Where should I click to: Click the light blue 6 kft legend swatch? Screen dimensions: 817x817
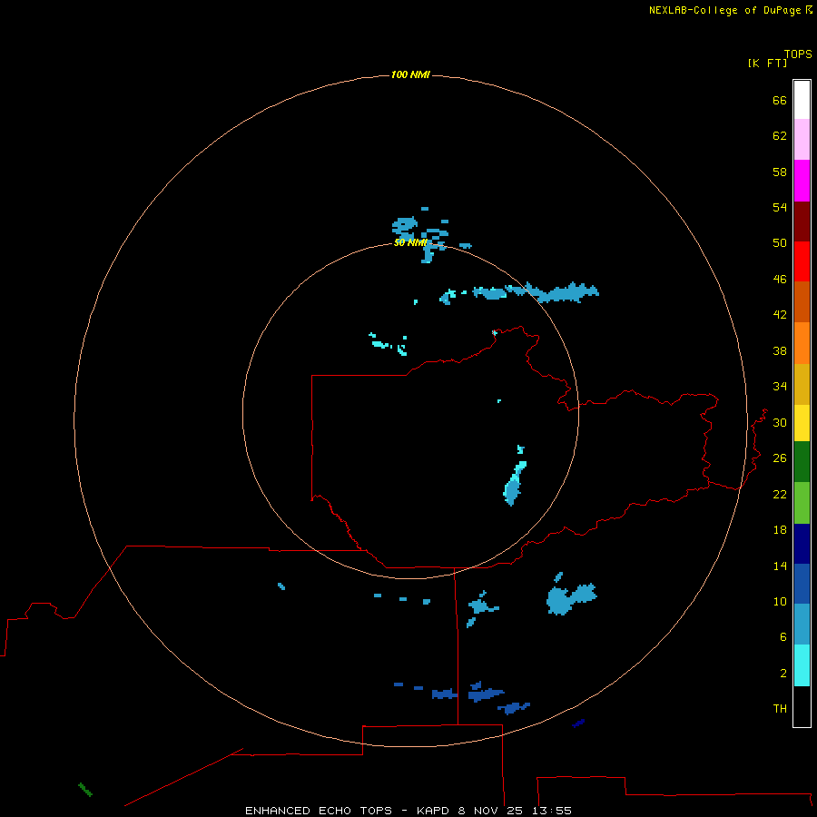click(802, 625)
